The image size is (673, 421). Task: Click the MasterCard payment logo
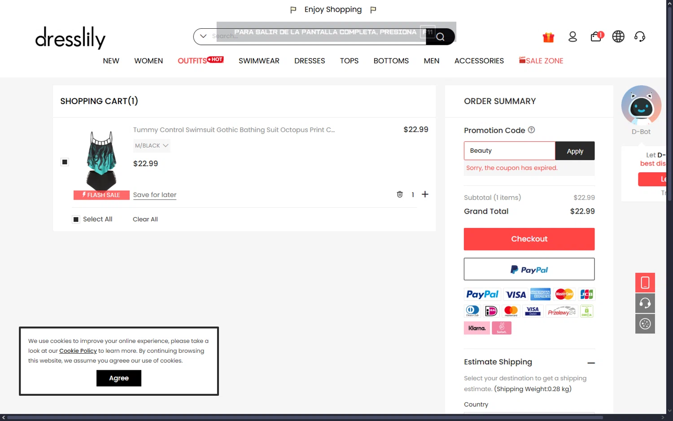pyautogui.click(x=564, y=294)
